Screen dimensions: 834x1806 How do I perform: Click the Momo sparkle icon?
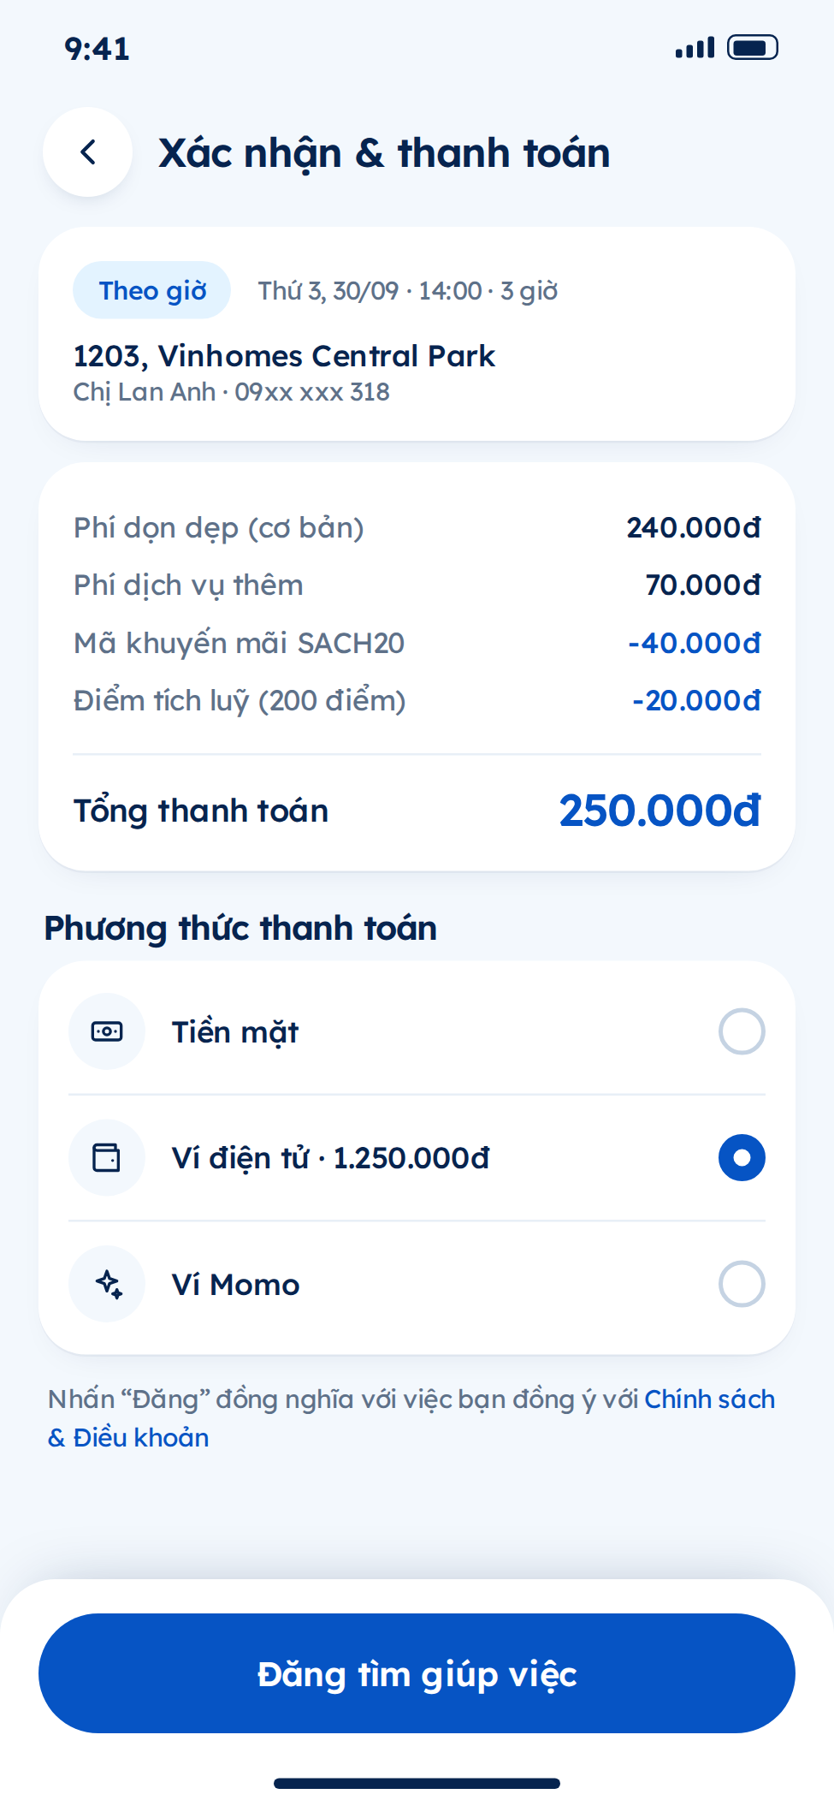(x=107, y=1284)
